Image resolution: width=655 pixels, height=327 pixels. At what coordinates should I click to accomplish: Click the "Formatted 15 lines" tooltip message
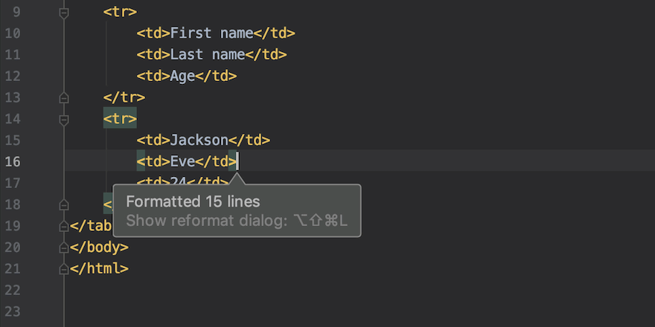click(x=193, y=201)
